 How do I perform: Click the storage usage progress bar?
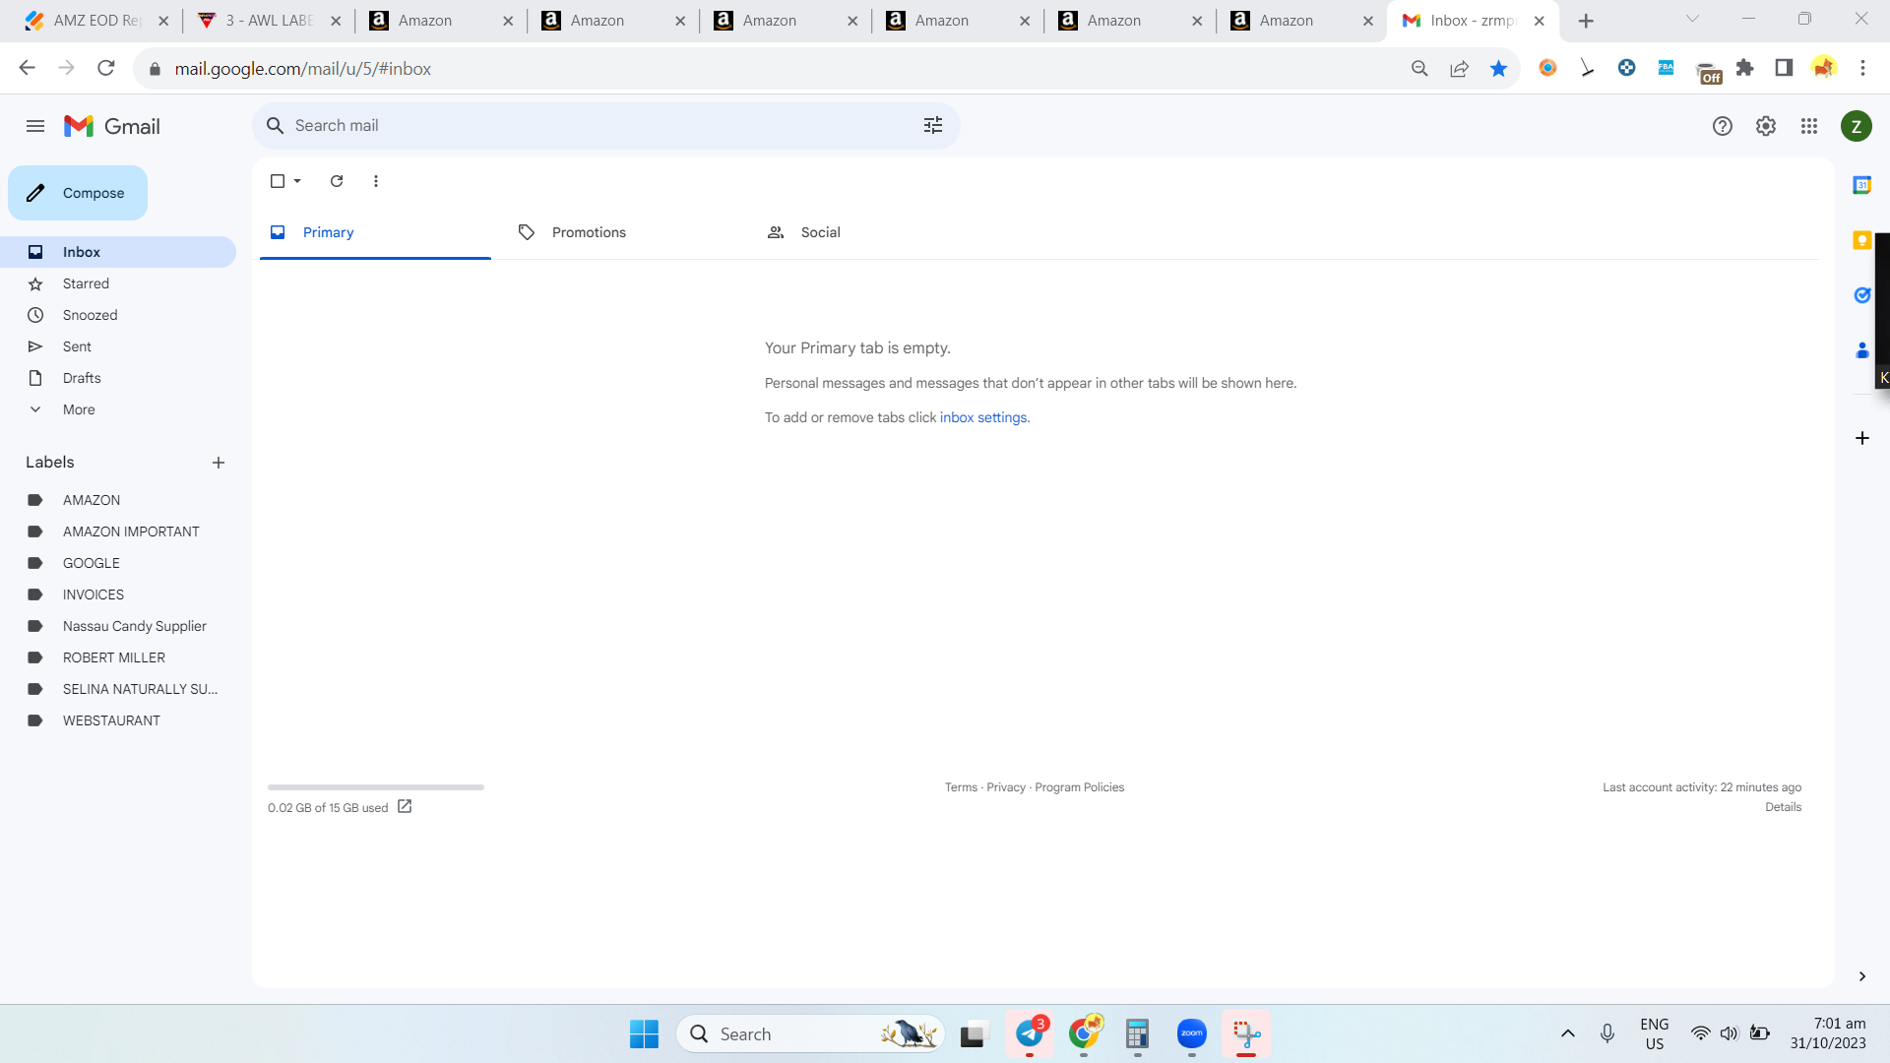376,787
